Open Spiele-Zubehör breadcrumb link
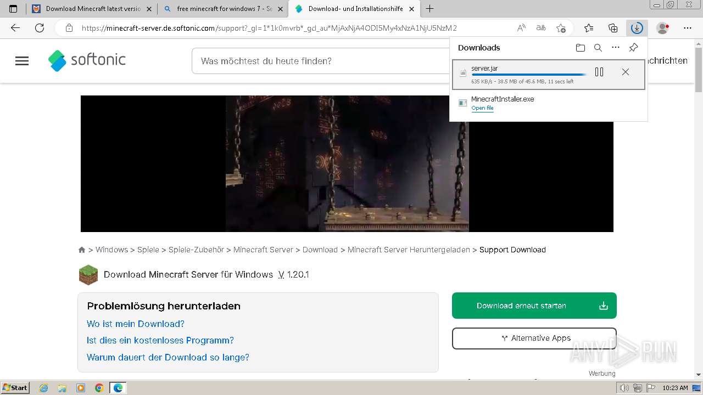Viewport: 703px width, 395px height. 196,250
